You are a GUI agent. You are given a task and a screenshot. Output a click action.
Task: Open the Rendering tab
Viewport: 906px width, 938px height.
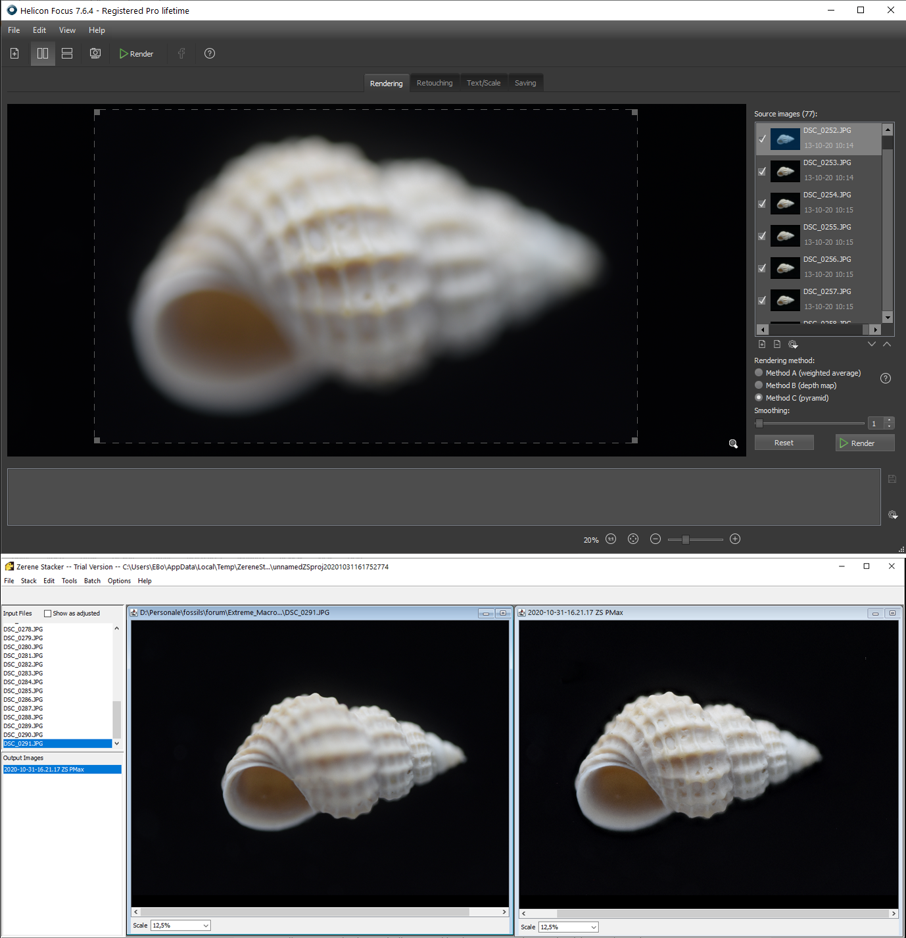click(386, 83)
